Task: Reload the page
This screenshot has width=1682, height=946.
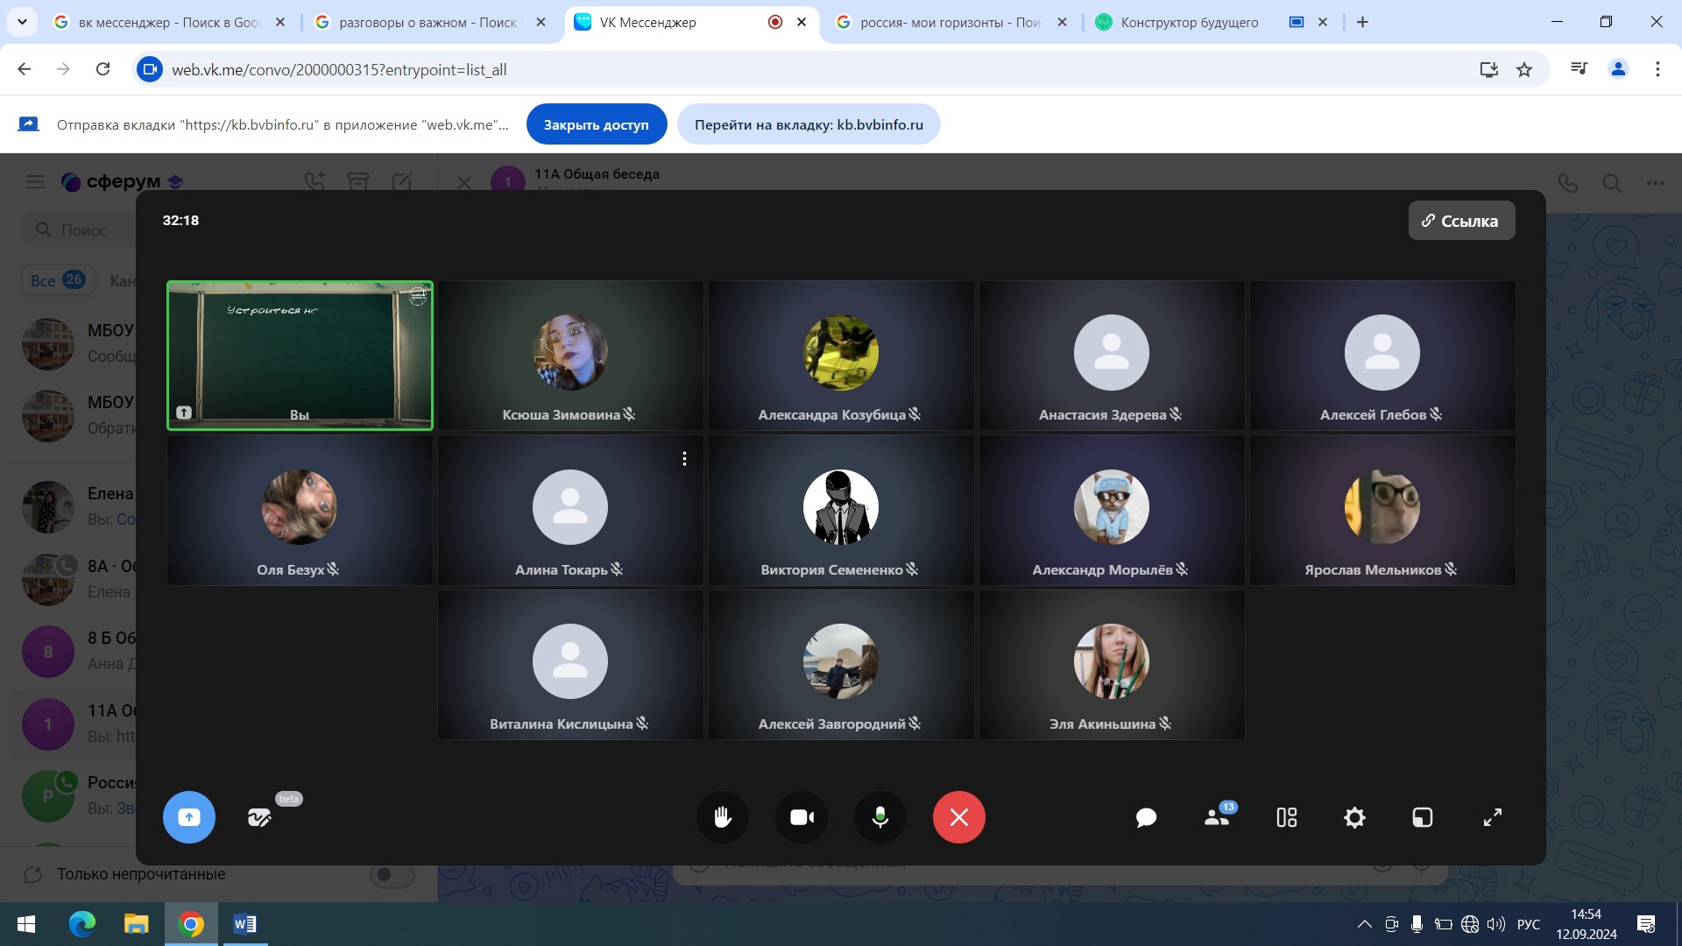Action: click(102, 69)
